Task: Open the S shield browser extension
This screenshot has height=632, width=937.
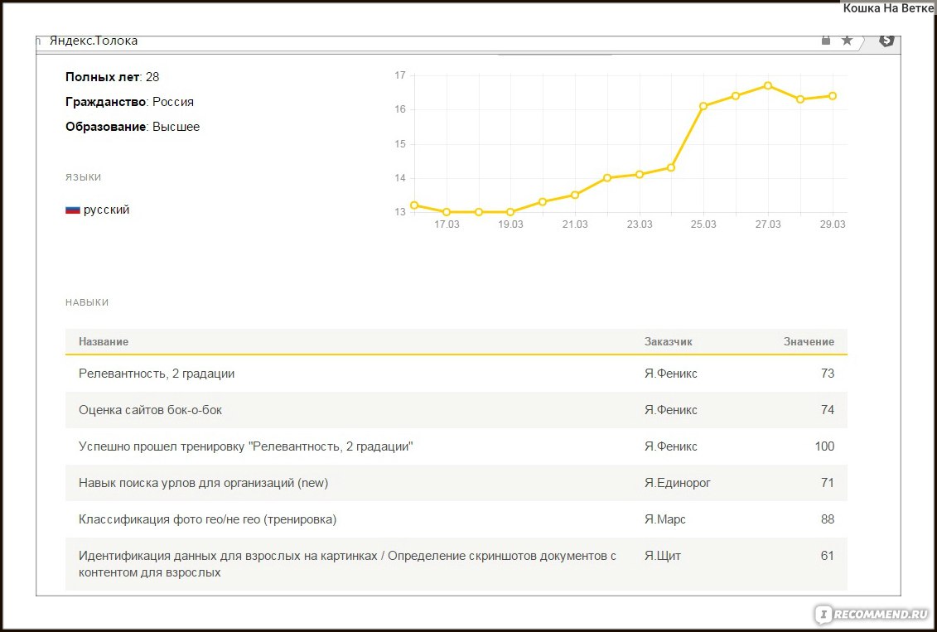Action: 886,40
